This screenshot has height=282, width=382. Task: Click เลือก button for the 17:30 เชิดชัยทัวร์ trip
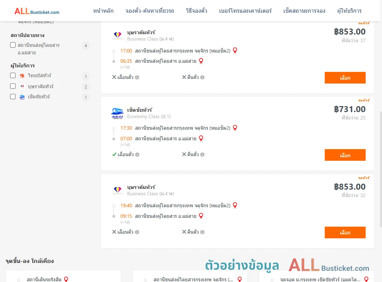pos(345,155)
